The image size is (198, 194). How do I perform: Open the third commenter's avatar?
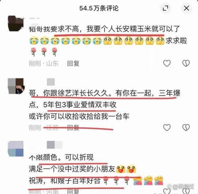[16, 149]
